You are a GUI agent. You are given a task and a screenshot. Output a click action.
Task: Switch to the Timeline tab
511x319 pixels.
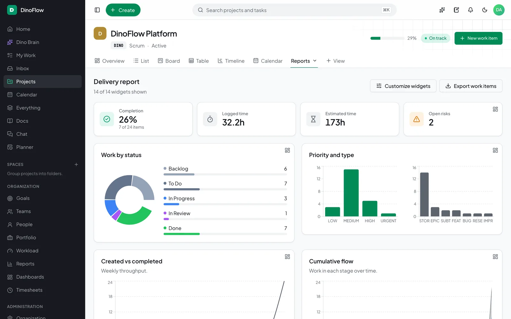click(231, 61)
